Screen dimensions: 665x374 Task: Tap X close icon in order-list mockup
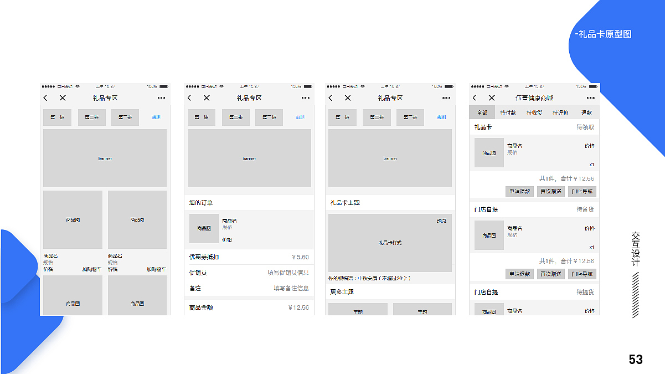492,98
